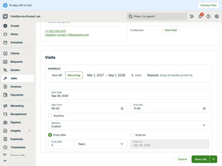Click the Insights chart icon
The image size is (222, 166).
(5, 131)
